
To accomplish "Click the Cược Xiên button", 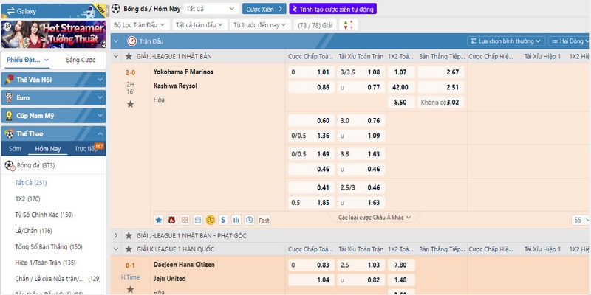I will pyautogui.click(x=264, y=9).
